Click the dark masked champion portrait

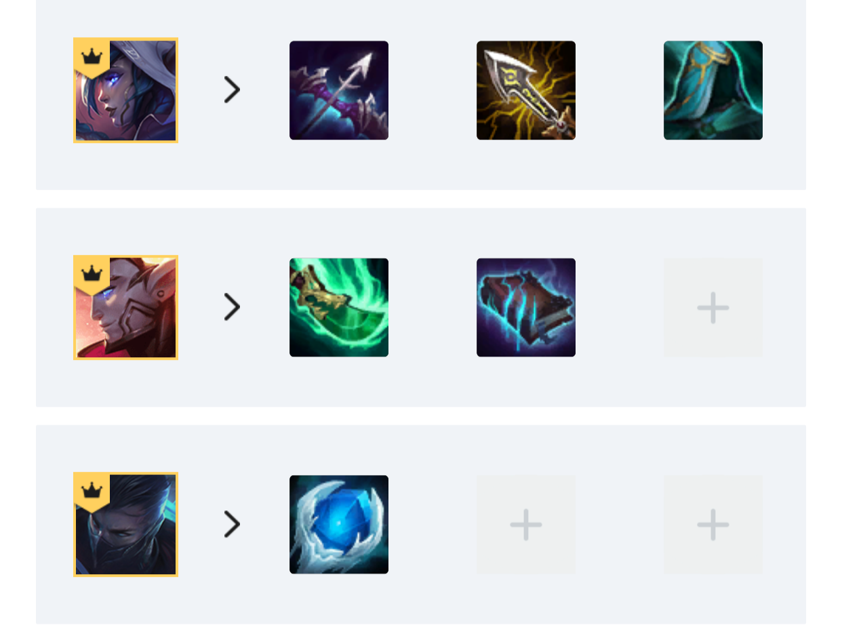(x=126, y=524)
